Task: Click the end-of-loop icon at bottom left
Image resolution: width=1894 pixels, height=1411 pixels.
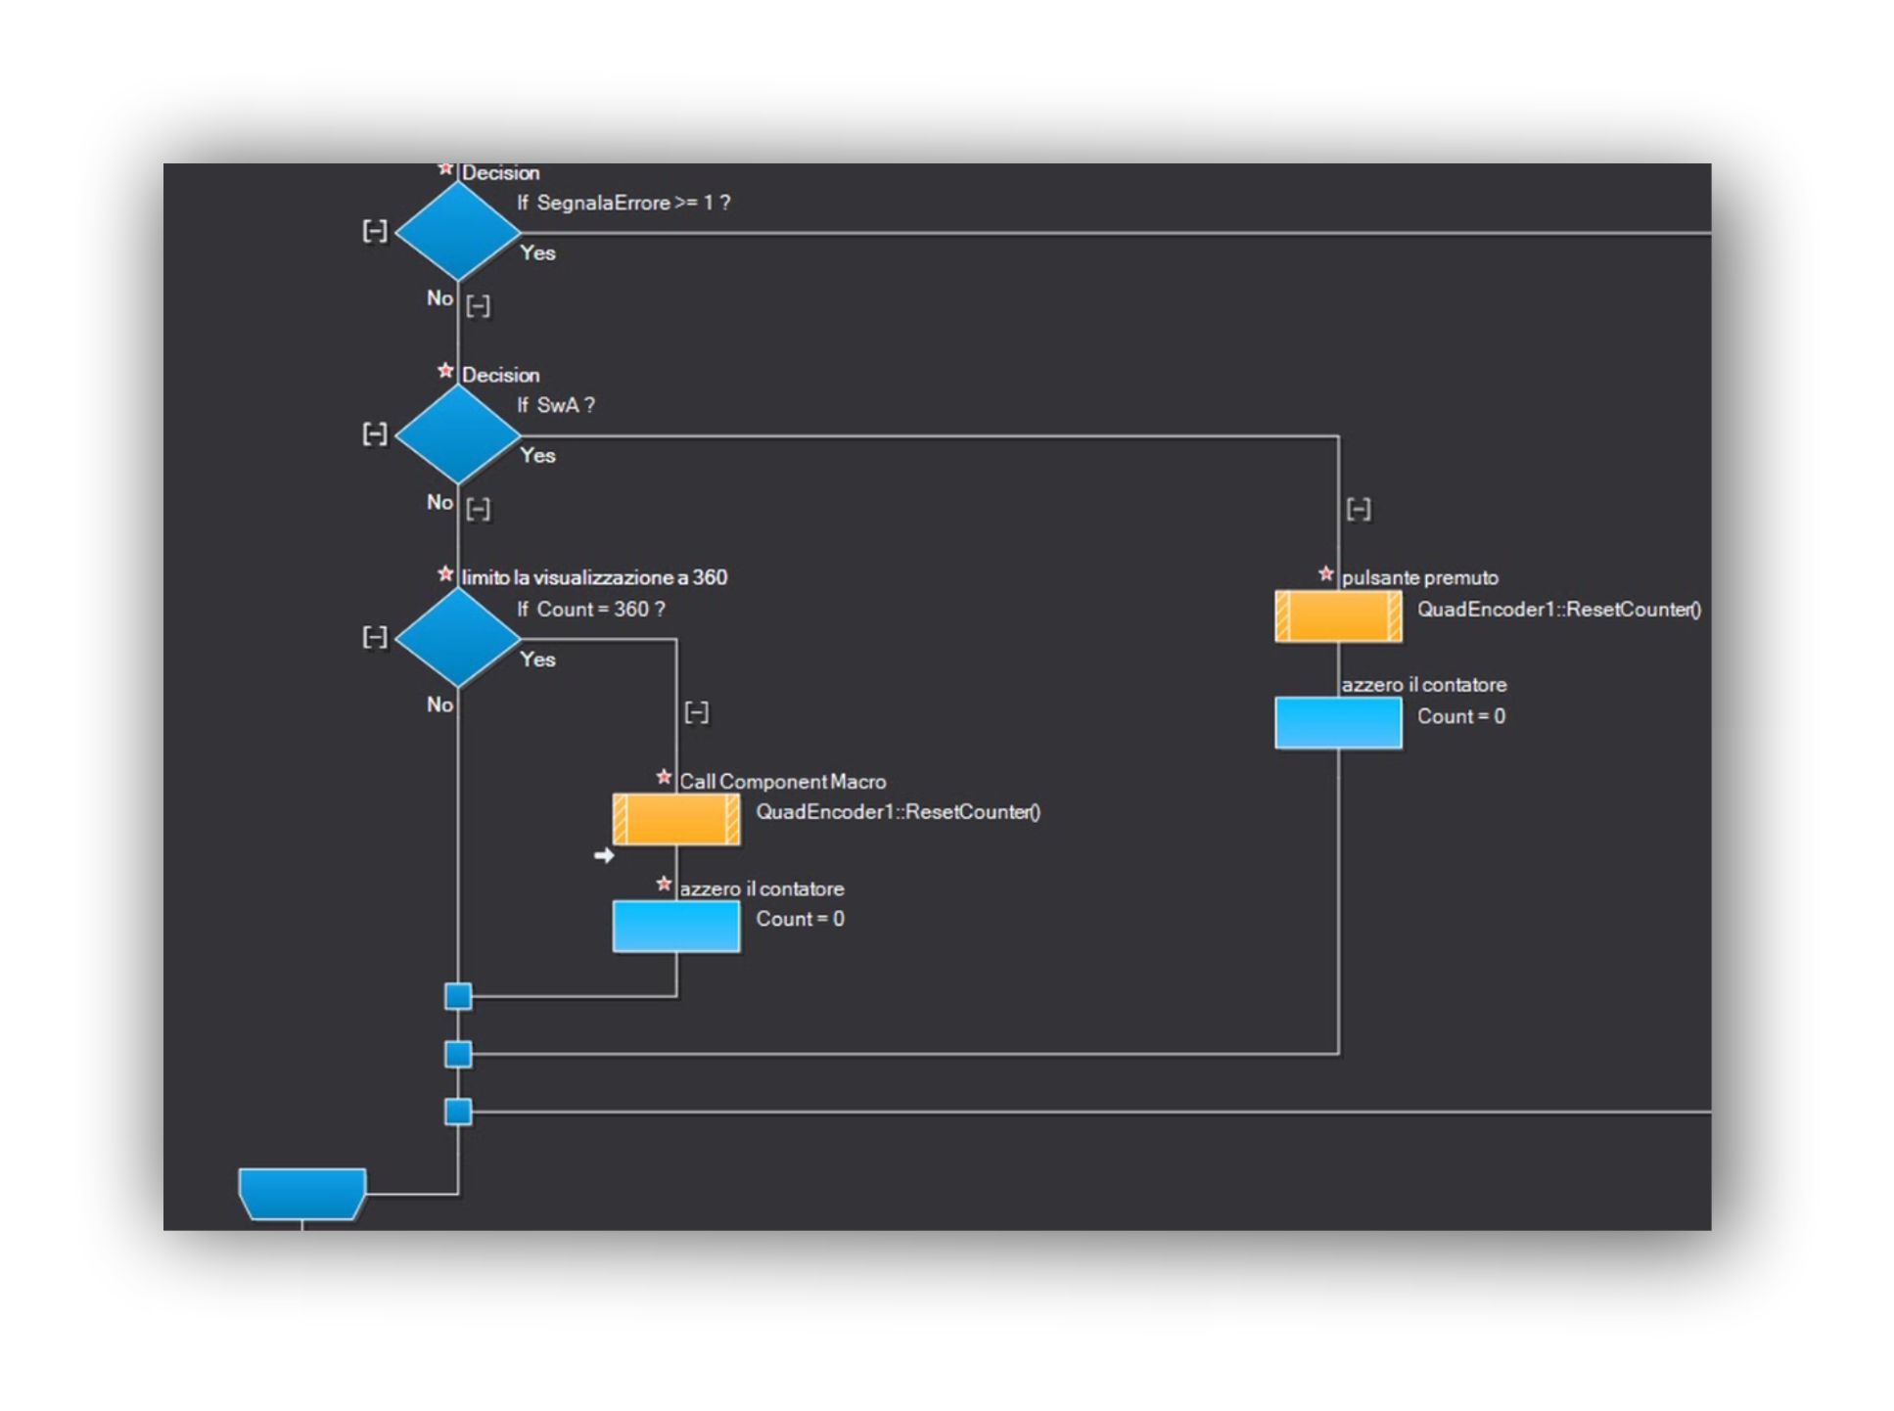Action: pos(302,1194)
